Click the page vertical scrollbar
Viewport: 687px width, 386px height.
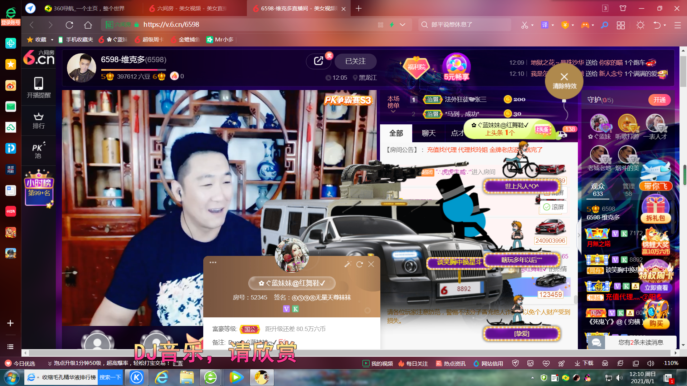coord(683,71)
